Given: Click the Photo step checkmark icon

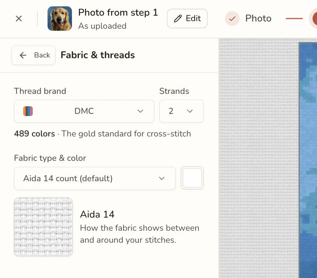Looking at the screenshot, I should [232, 19].
